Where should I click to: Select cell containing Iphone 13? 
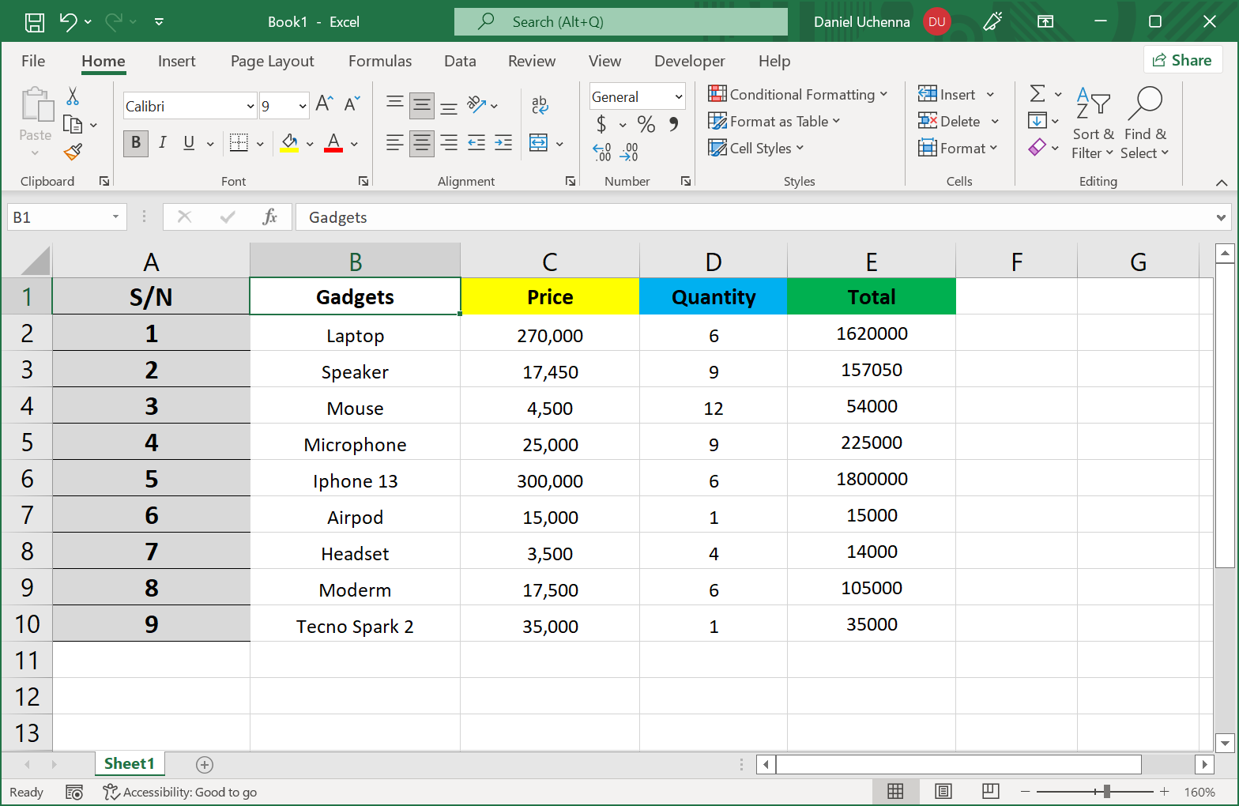355,480
